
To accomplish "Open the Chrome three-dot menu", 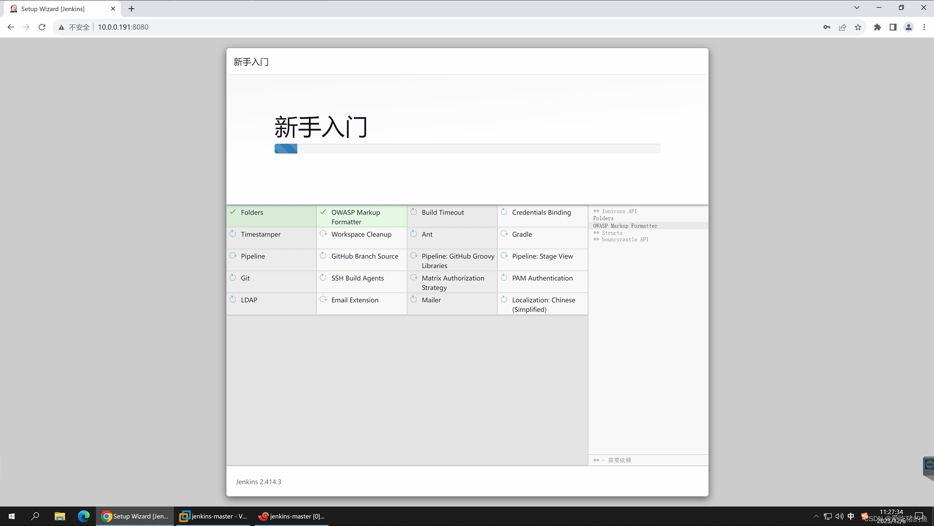I will point(924,27).
